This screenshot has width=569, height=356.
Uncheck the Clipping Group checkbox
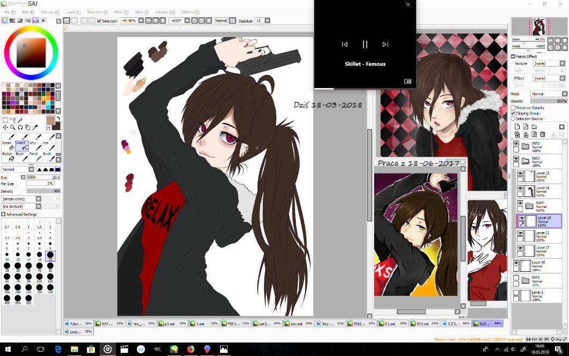coord(513,113)
